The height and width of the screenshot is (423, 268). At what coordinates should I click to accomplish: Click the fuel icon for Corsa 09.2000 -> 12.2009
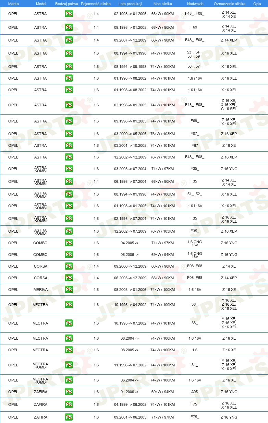click(x=69, y=266)
